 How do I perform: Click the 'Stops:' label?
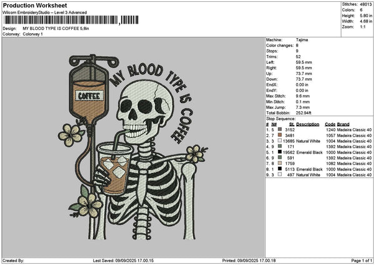point(272,51)
